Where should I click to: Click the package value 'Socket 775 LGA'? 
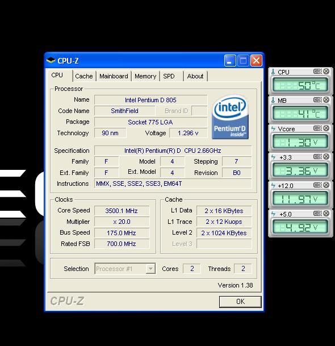[x=150, y=122]
